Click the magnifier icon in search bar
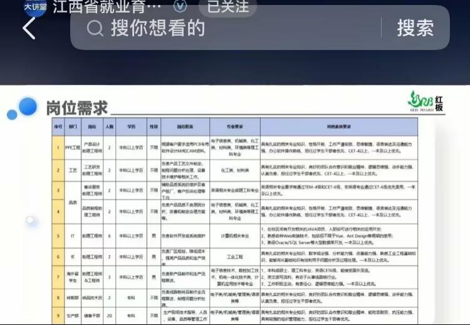 click(95, 29)
